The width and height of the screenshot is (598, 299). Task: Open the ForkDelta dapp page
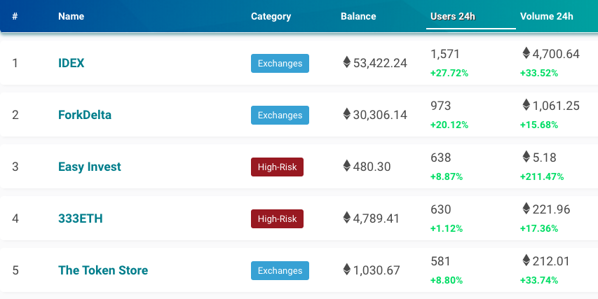(85, 115)
